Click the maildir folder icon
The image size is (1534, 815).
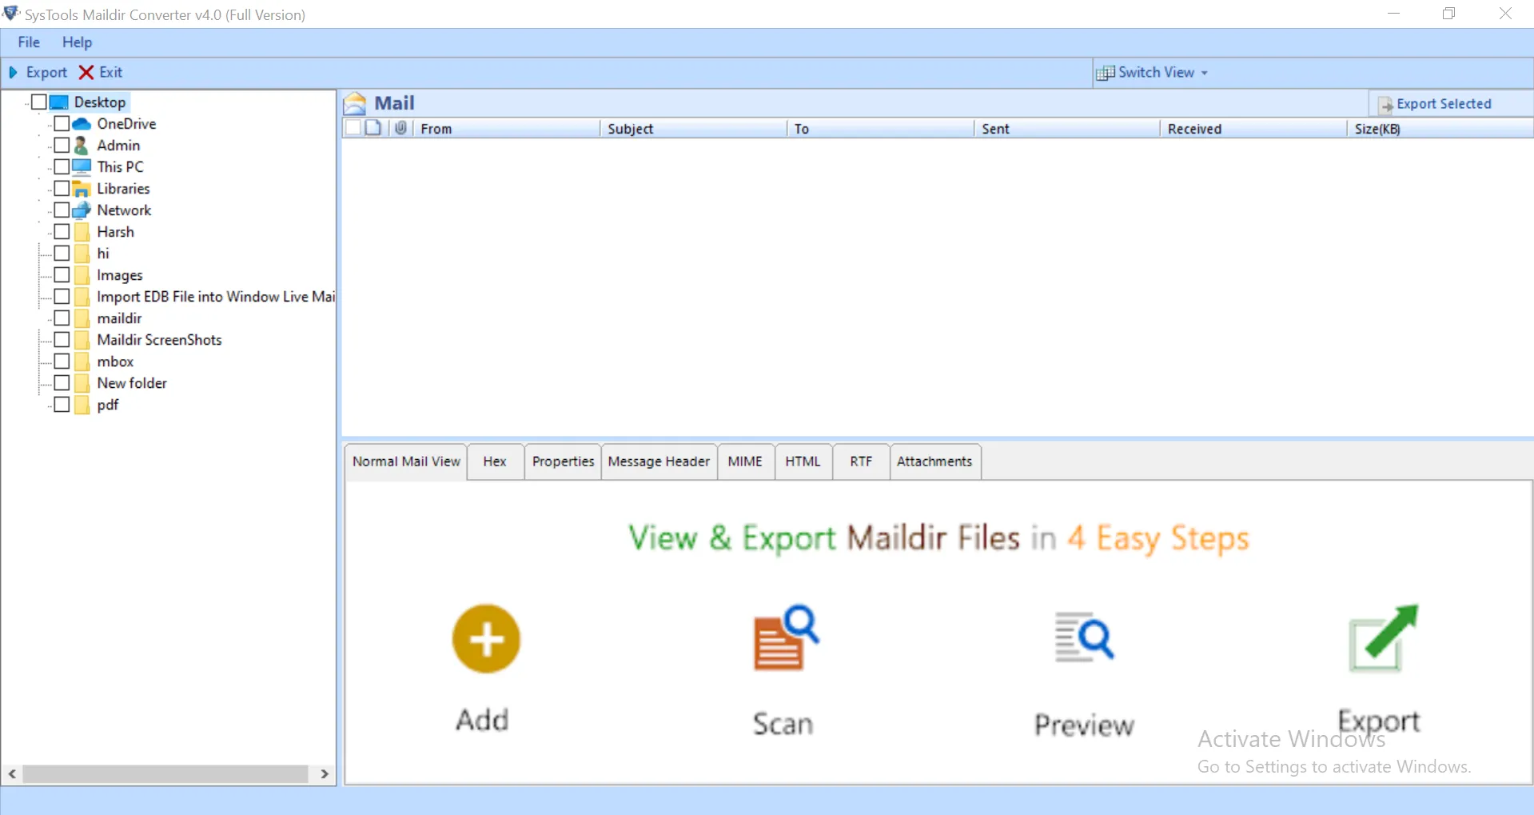click(82, 318)
